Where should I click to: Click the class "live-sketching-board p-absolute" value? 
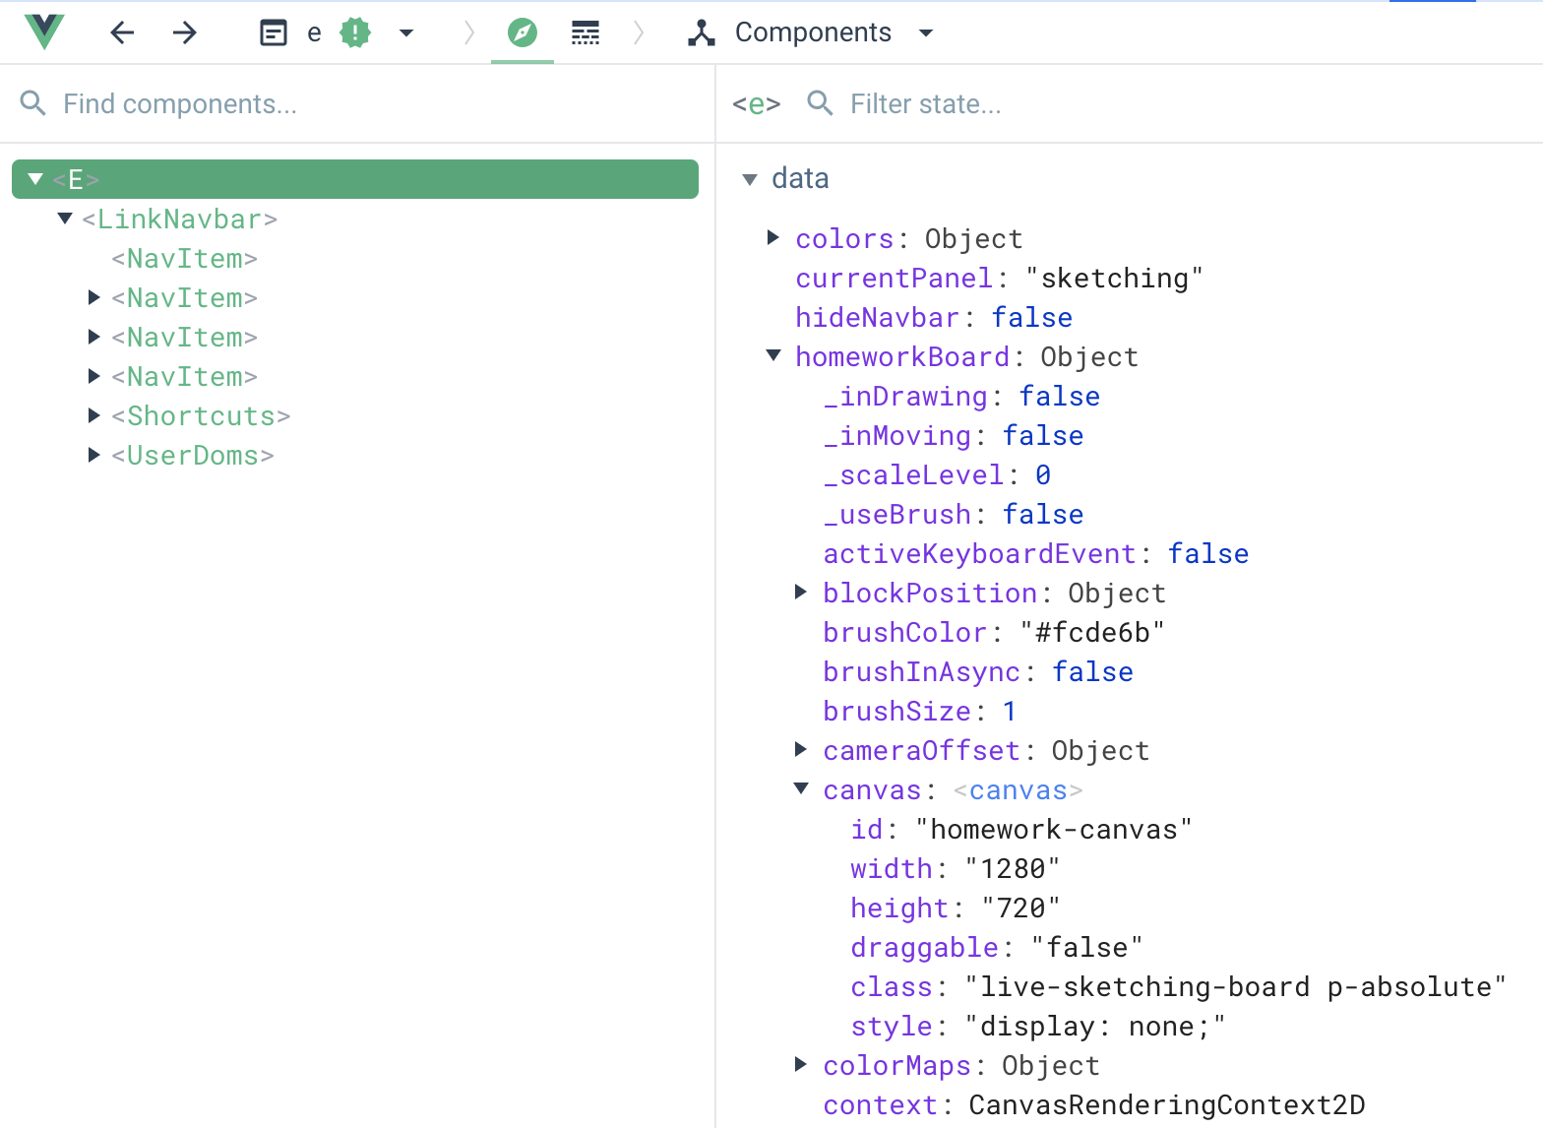(1236, 986)
